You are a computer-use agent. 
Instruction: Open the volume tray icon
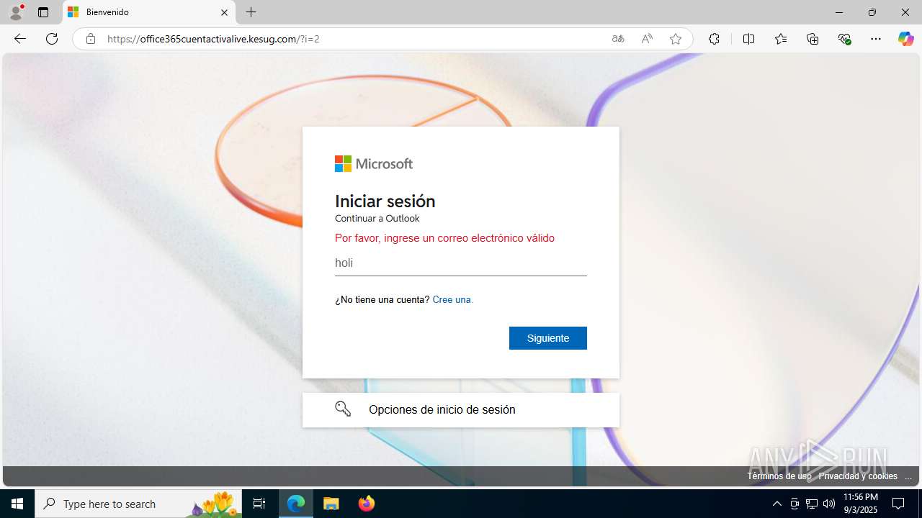[829, 504]
